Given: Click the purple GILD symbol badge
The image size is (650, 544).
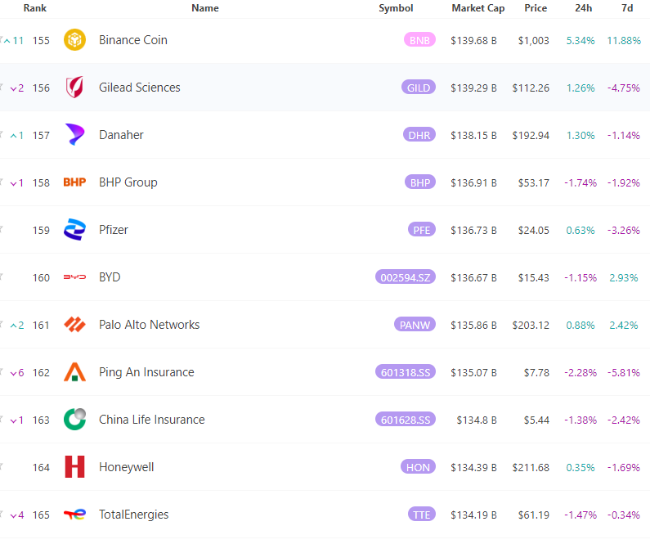Looking at the screenshot, I should pyautogui.click(x=419, y=88).
